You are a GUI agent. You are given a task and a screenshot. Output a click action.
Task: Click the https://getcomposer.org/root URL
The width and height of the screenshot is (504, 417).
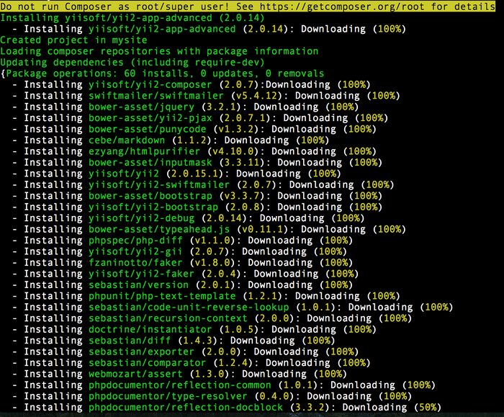point(342,6)
